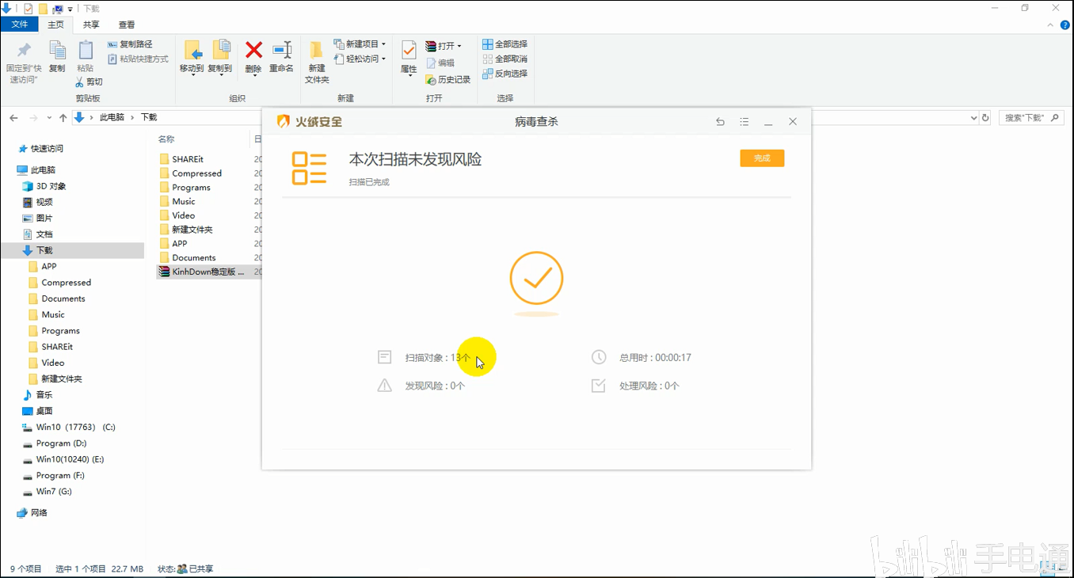Switch to the Home ribbon tab
This screenshot has width=1074, height=578.
coord(55,25)
